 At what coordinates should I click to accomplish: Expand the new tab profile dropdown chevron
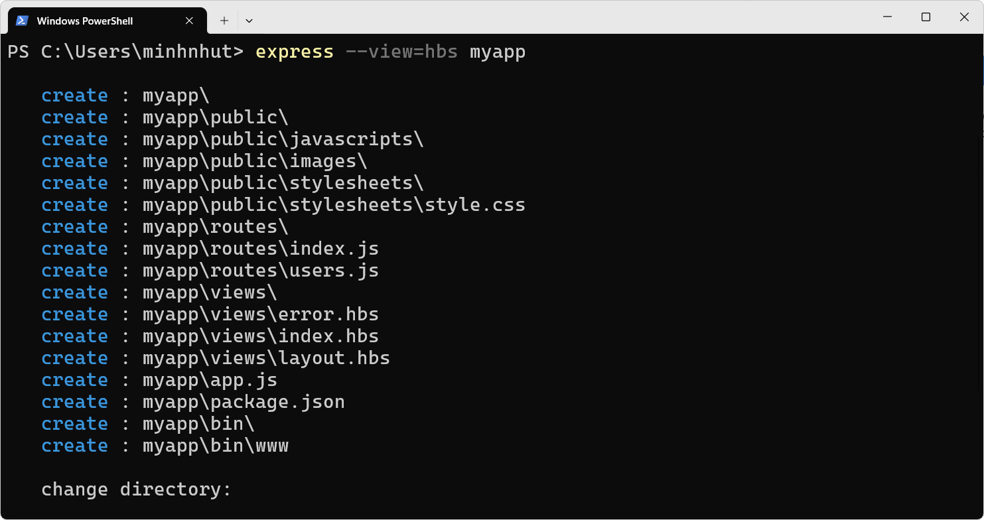tap(249, 21)
